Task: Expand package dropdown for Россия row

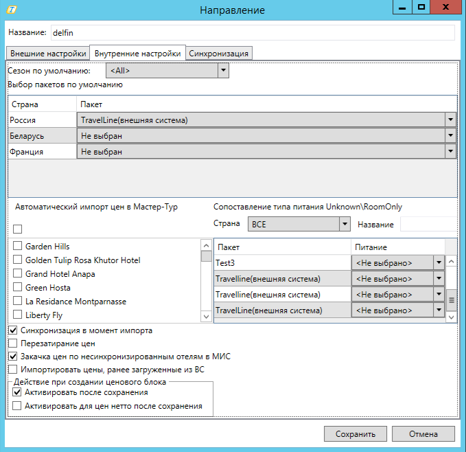Action: click(450, 120)
